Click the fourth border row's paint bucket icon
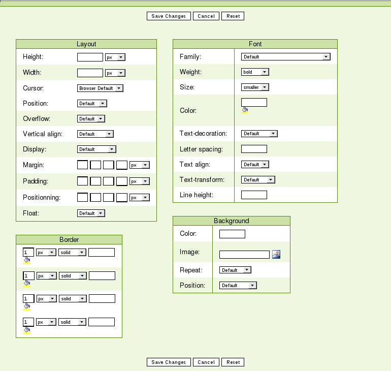 pyautogui.click(x=26, y=330)
